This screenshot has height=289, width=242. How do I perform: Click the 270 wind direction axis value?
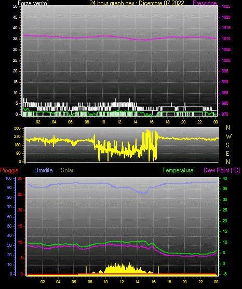(x=17, y=137)
